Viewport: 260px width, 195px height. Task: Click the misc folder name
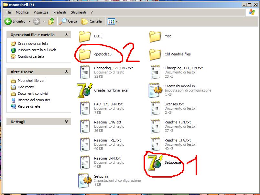(x=168, y=36)
